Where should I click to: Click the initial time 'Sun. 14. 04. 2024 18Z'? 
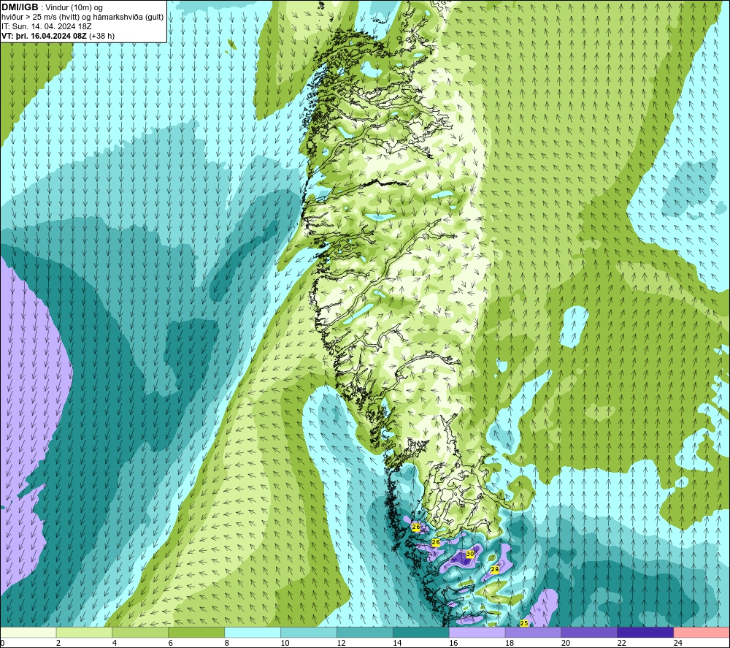click(x=52, y=26)
